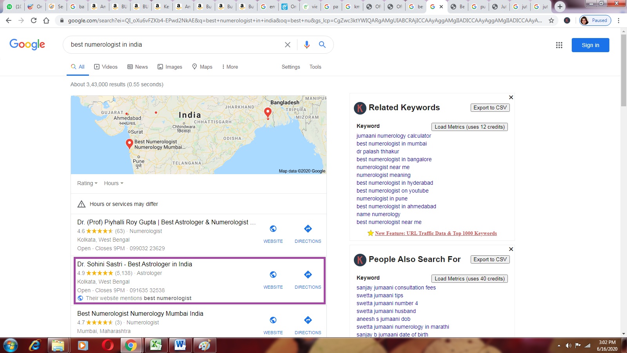Switch to the Maps results tab
Screen dimensions: 627x353
point(202,67)
